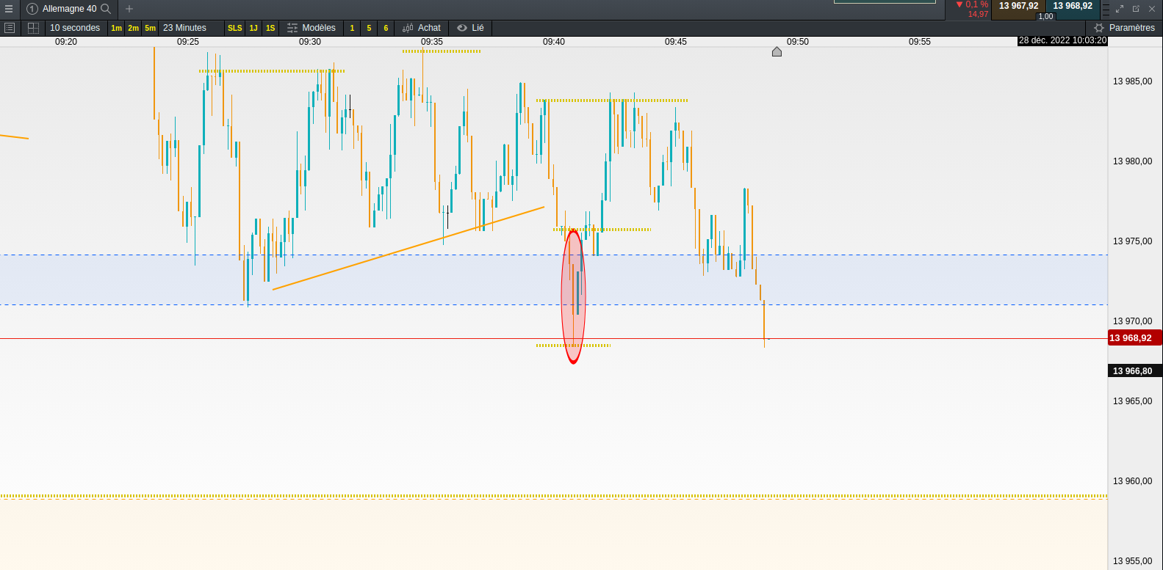Image resolution: width=1163 pixels, height=570 pixels.
Task: Click the black 13 966,80 cursor price label
Action: [1134, 371]
